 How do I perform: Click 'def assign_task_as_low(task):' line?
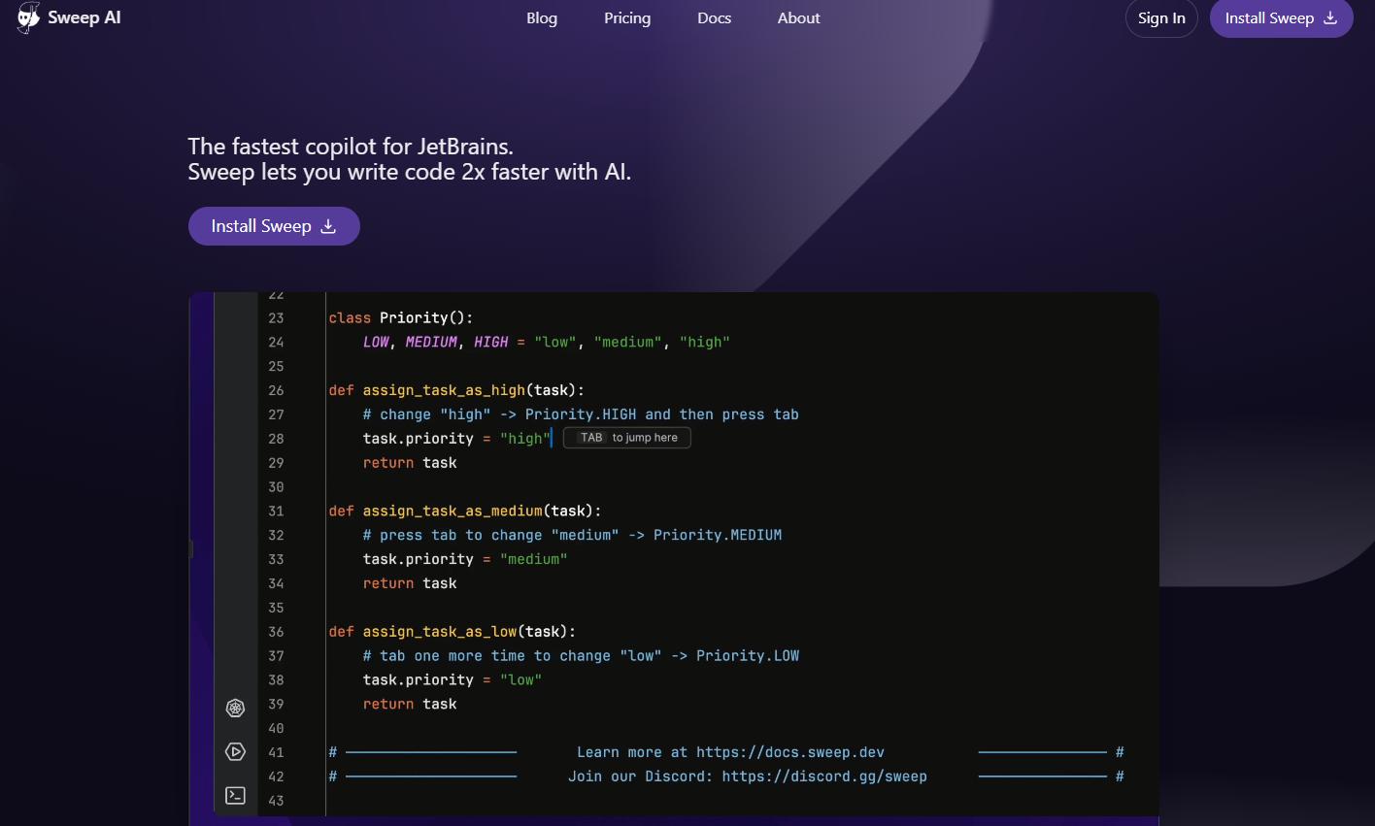(x=453, y=632)
